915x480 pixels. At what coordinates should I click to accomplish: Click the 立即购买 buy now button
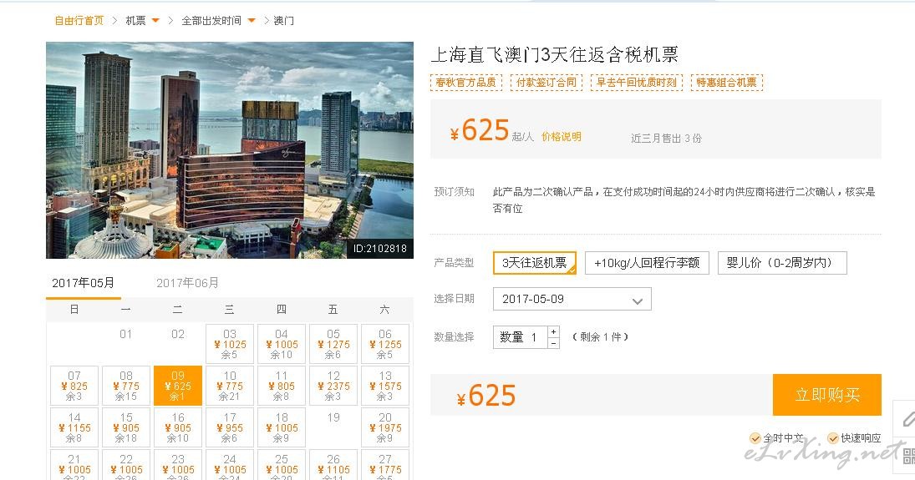827,395
